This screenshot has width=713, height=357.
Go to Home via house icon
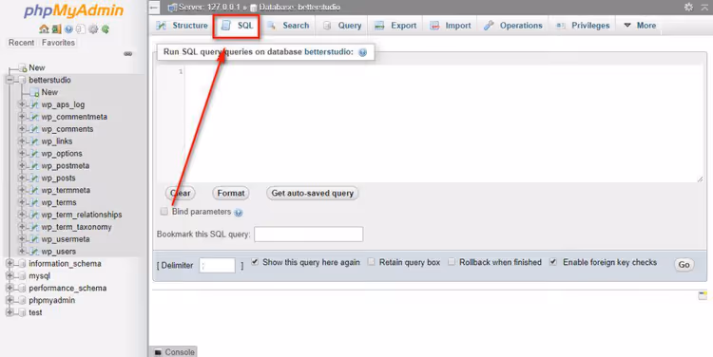(x=44, y=29)
